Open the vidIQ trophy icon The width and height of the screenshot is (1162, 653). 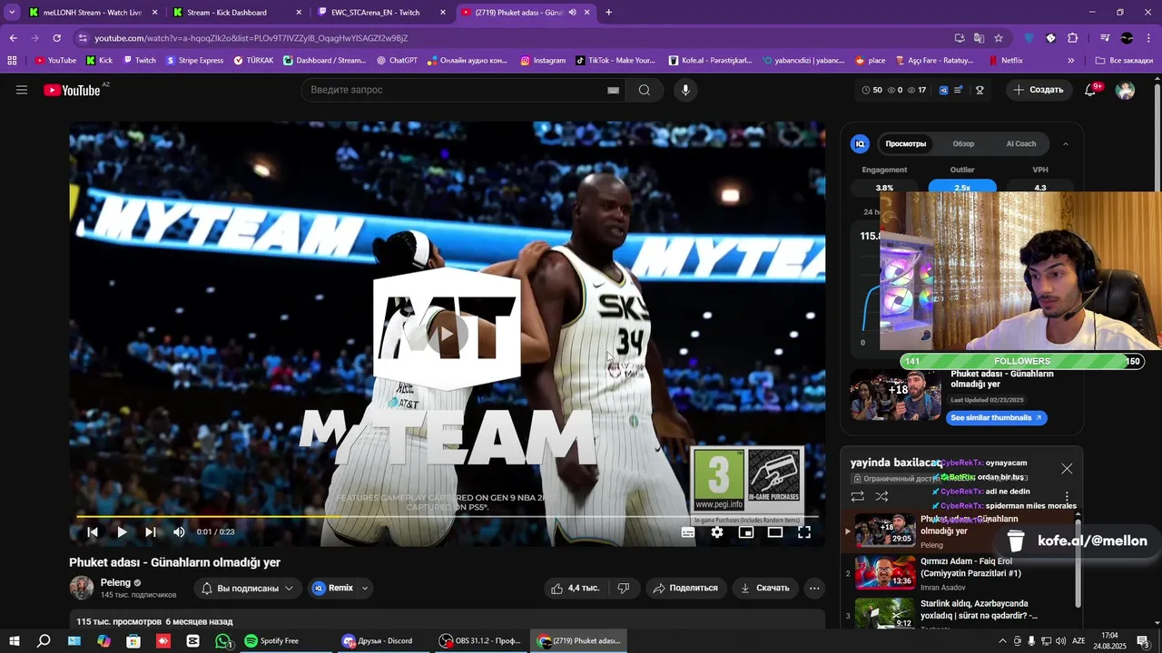tap(980, 90)
